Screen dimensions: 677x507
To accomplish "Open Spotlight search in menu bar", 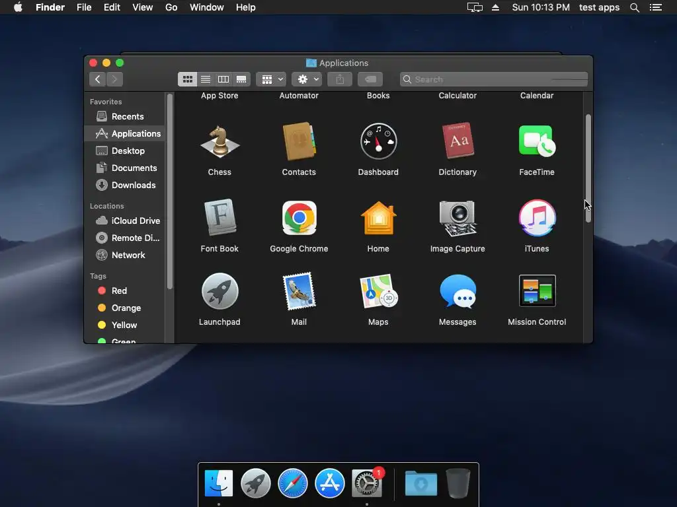I will click(635, 7).
